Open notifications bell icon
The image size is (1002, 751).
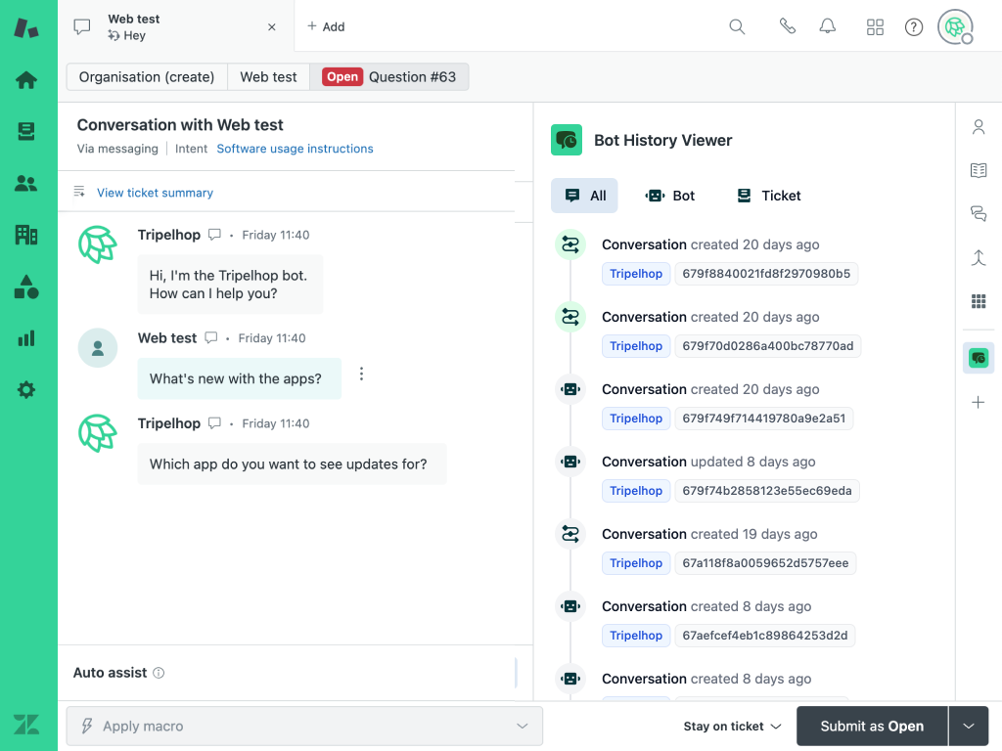click(828, 26)
